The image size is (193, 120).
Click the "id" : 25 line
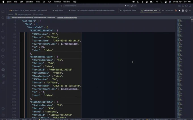point(39,47)
